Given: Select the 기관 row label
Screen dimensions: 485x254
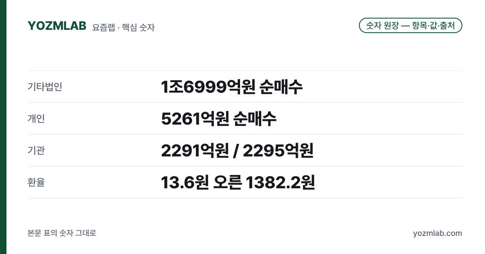Looking at the screenshot, I should click(x=36, y=150).
